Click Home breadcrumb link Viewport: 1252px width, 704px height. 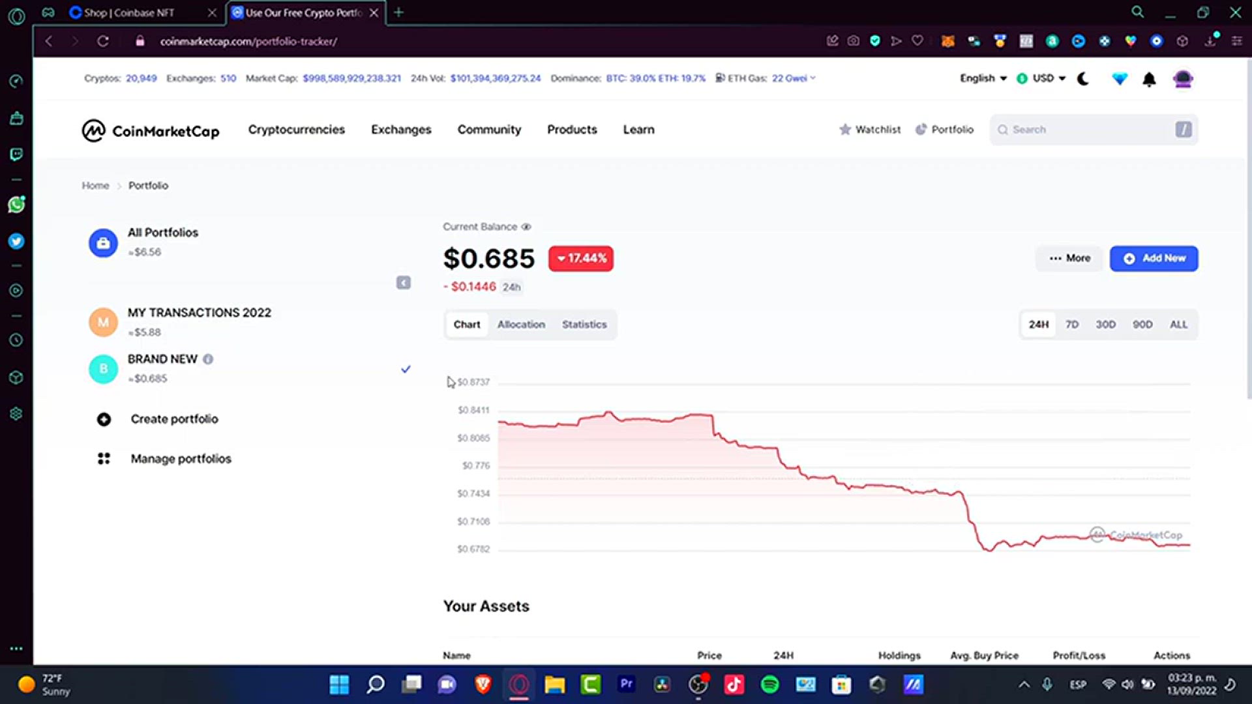pos(95,186)
